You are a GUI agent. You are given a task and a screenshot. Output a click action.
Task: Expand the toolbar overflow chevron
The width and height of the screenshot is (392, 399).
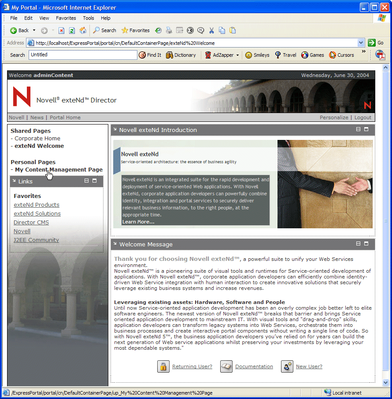click(x=363, y=51)
